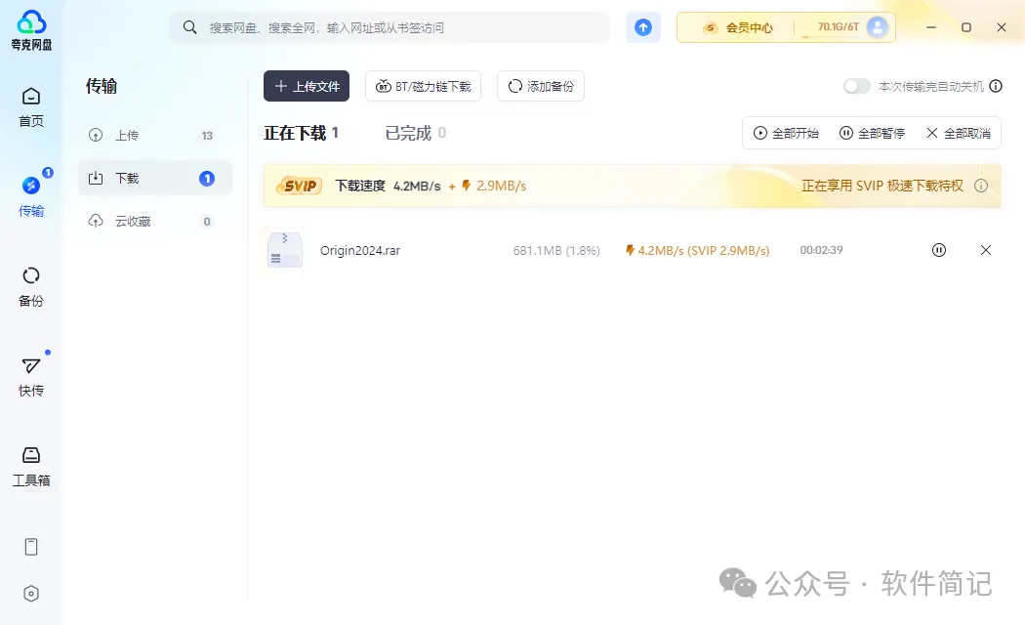Click the phone device icon in sidebar
This screenshot has height=625, width=1025.
pos(30,547)
